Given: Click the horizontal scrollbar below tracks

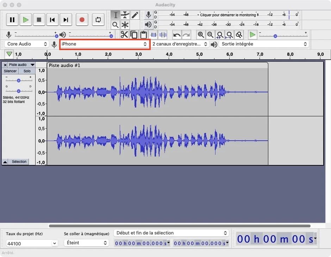Looking at the screenshot, I should click(180, 226).
